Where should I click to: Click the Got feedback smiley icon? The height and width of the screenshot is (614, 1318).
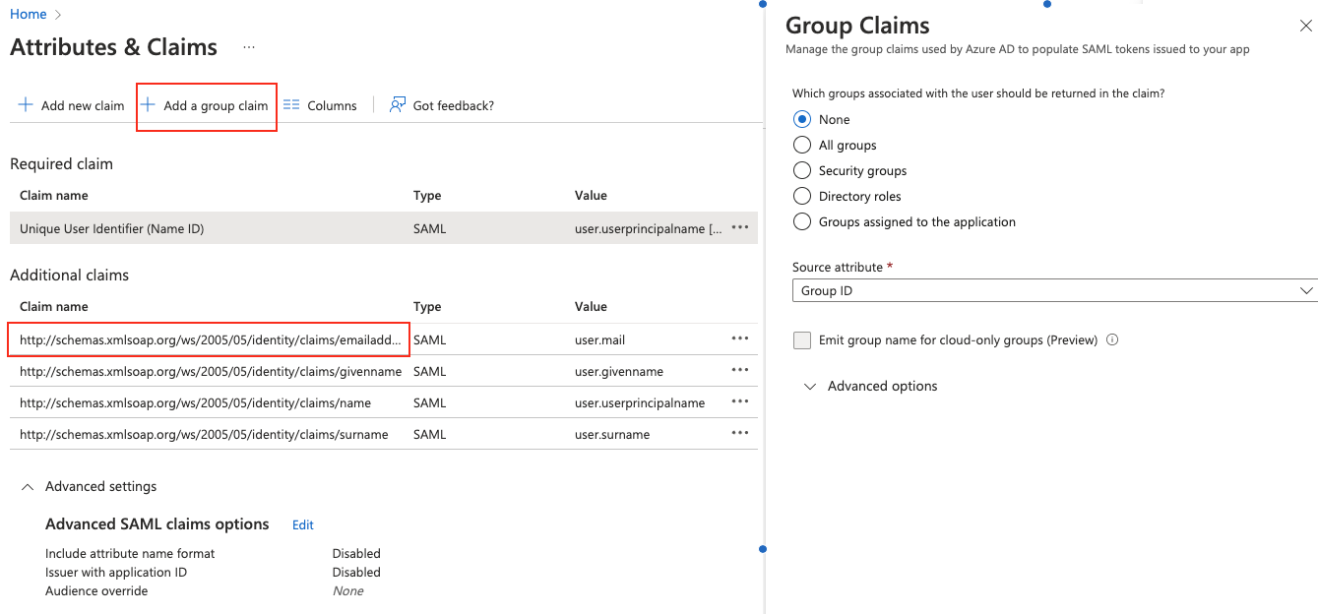(x=397, y=103)
